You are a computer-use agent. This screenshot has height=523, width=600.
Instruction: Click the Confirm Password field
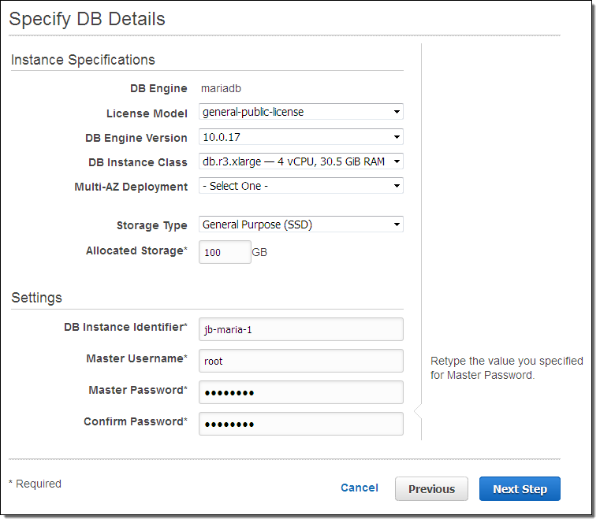[x=300, y=424]
